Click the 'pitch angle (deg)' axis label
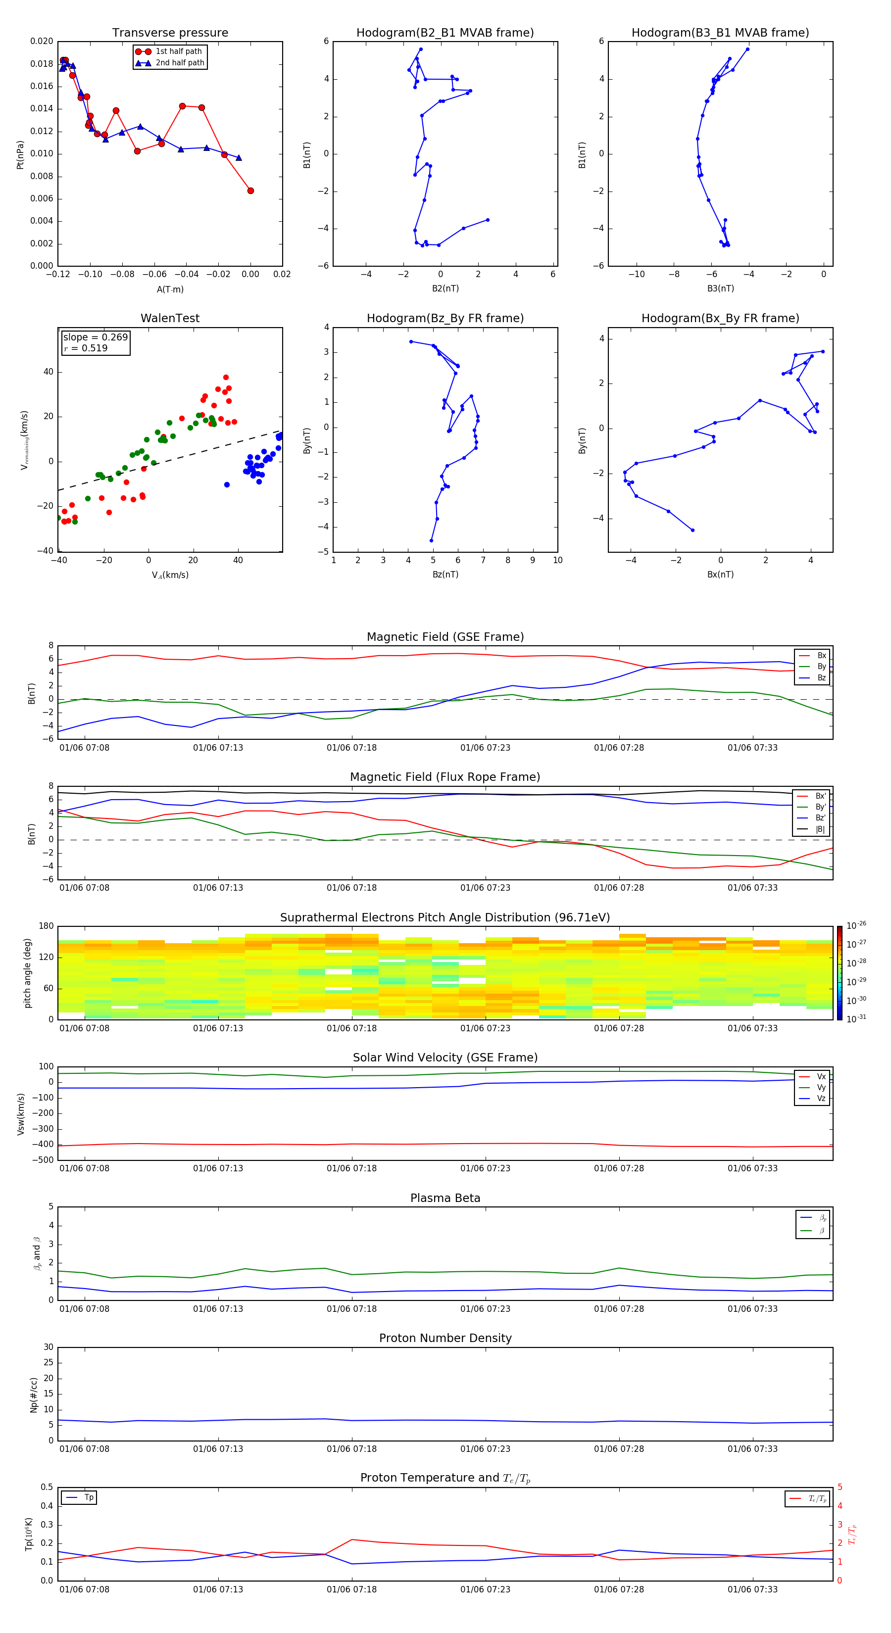 [x=27, y=973]
